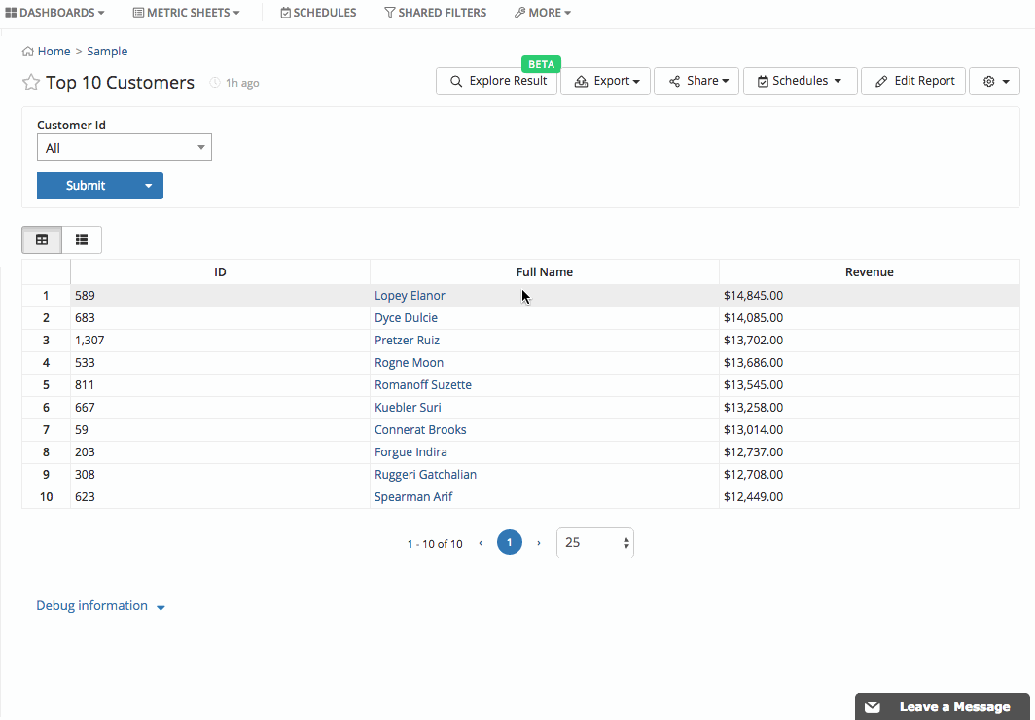The height and width of the screenshot is (720, 1035).
Task: Select revenue cell $14,085.00
Action: (x=870, y=318)
